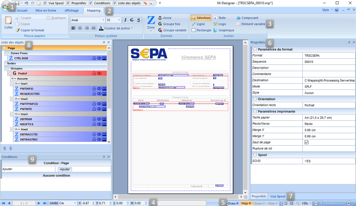
Task: Hide the PmtInf group with eye icon
Action: (x=99, y=73)
